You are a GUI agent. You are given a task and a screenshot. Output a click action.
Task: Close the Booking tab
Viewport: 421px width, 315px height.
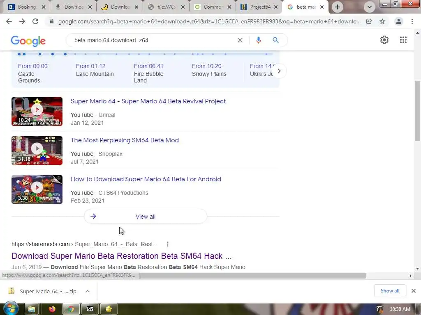coord(44,7)
